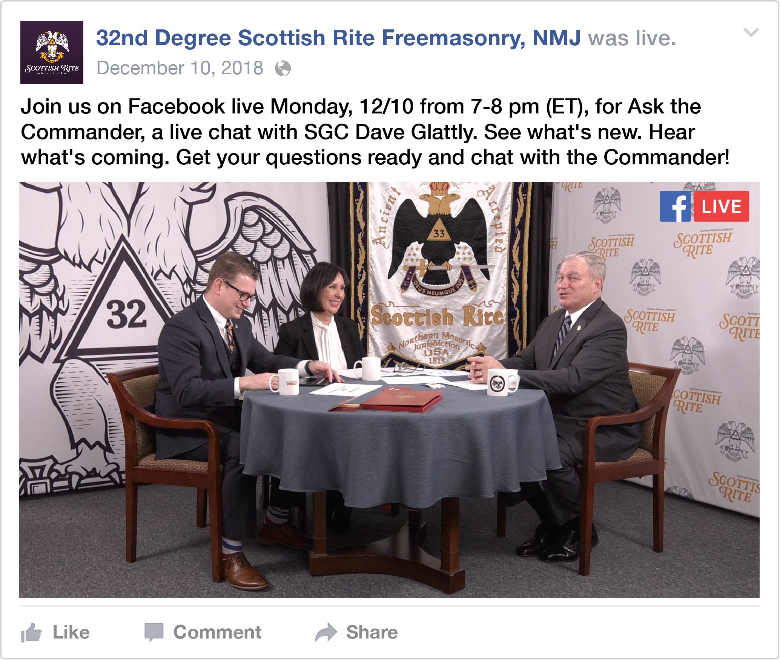Open the live video thumbnail

(x=389, y=390)
